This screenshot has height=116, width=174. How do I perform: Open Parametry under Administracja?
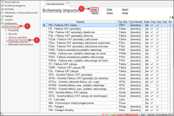click(14, 30)
